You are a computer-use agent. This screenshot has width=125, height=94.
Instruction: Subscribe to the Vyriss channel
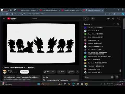coord(24,72)
